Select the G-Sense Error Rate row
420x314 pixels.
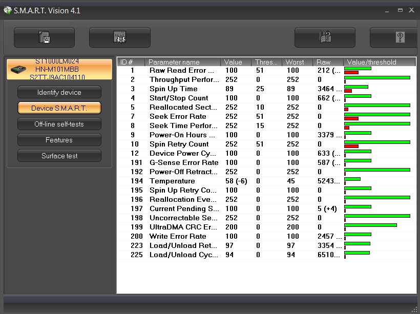pyautogui.click(x=266, y=162)
